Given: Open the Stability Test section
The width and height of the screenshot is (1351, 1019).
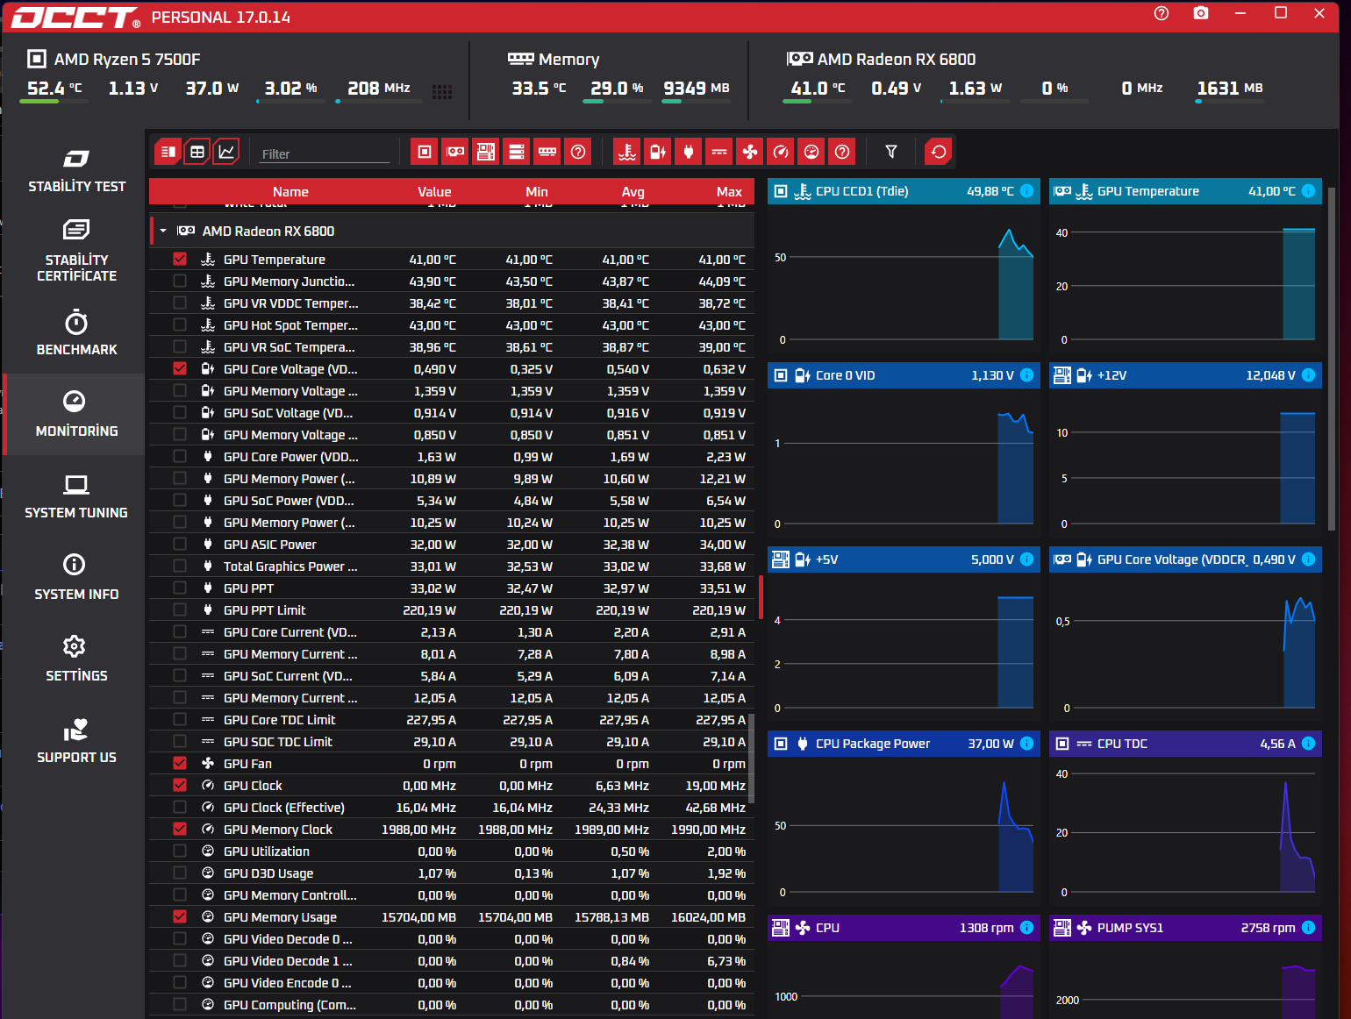Looking at the screenshot, I should tap(76, 170).
